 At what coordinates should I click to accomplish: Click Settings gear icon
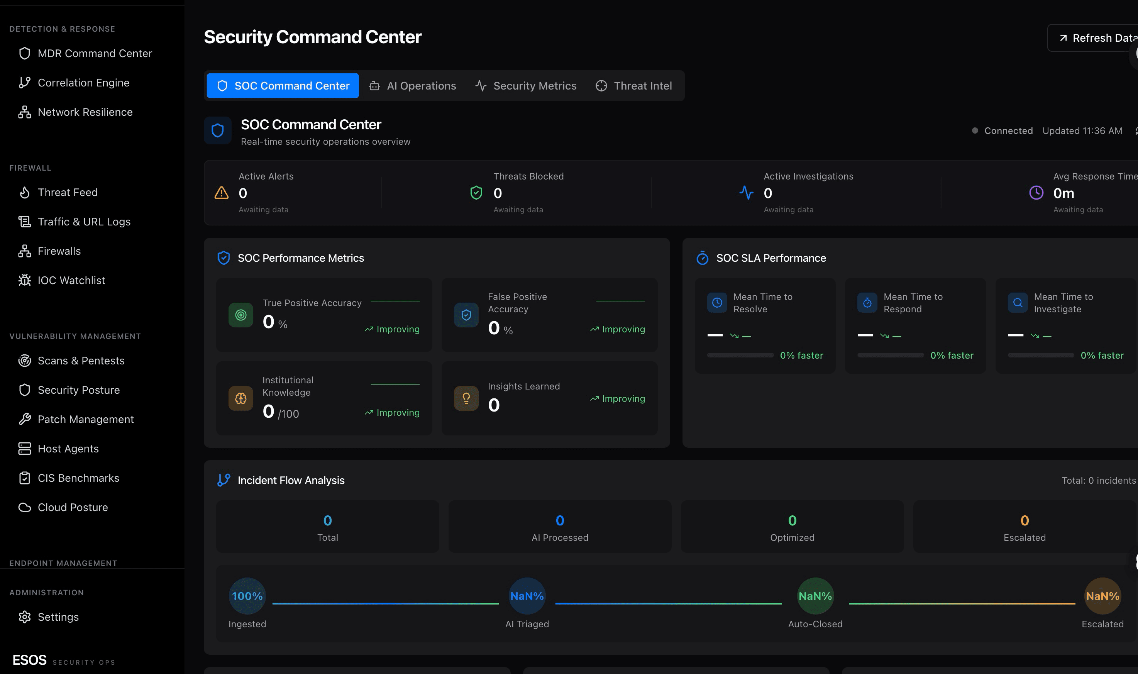25,617
